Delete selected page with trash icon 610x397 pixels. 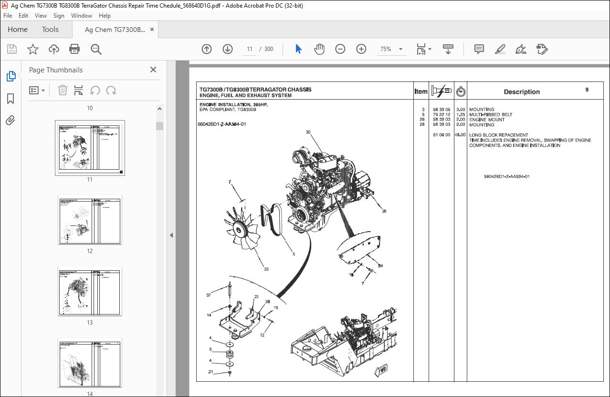click(x=63, y=90)
